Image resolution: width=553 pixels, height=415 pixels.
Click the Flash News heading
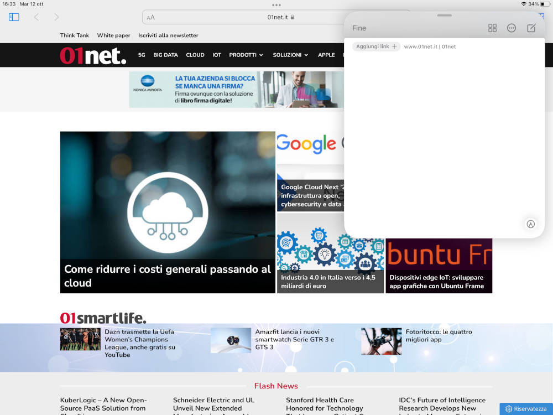coord(276,386)
